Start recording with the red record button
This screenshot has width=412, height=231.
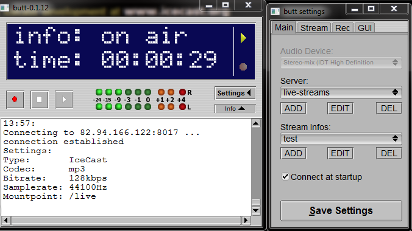coord(15,99)
